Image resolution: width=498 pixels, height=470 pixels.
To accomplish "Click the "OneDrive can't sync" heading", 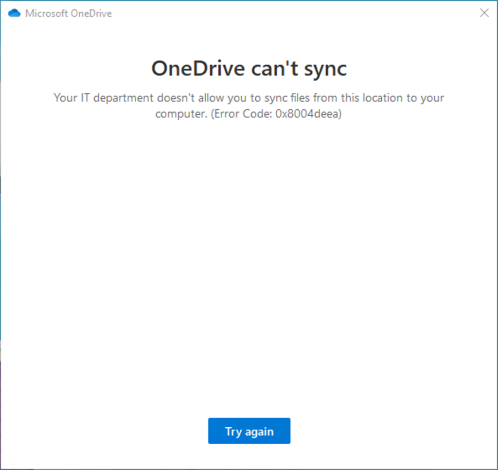I will point(249,69).
